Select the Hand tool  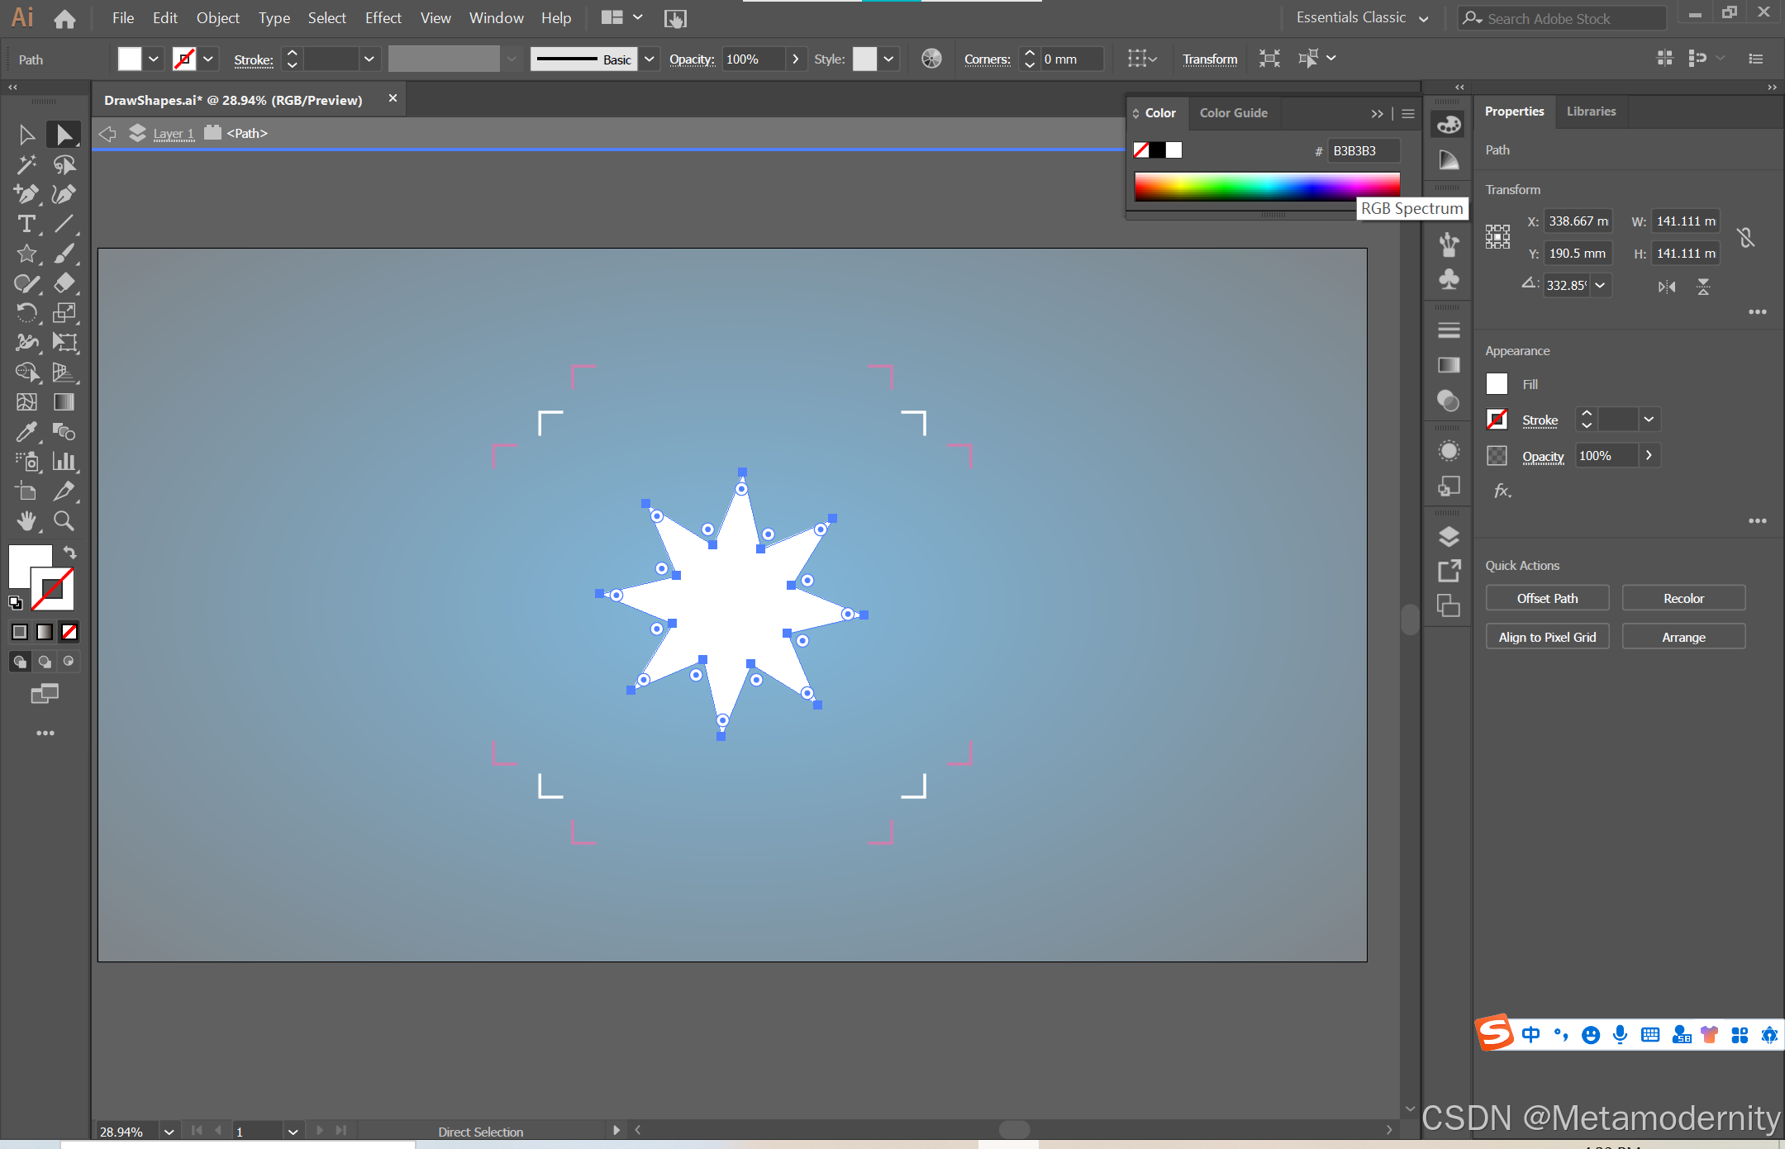(26, 521)
